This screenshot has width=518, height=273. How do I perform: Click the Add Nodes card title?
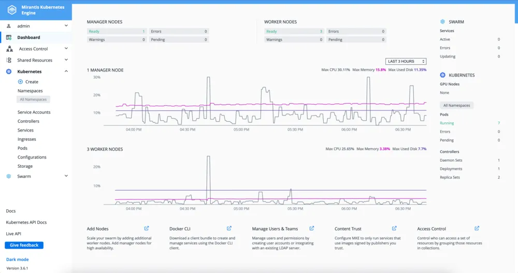pyautogui.click(x=97, y=229)
